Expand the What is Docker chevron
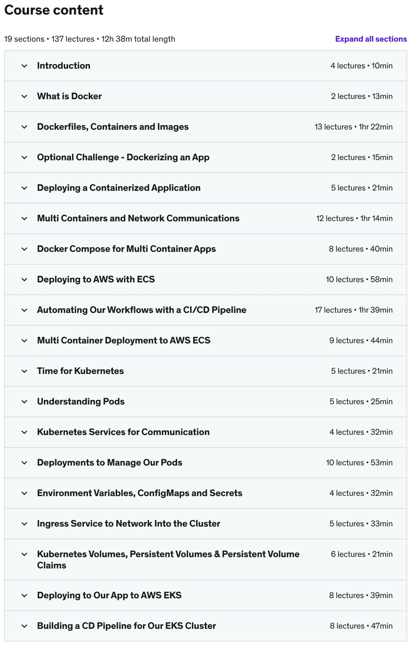 pyautogui.click(x=24, y=96)
